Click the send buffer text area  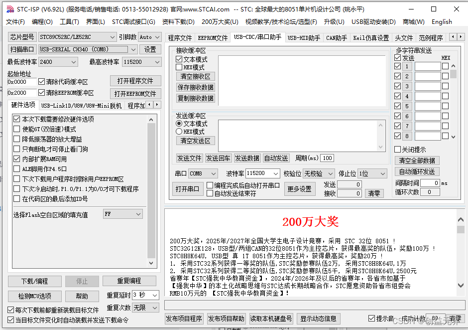[x=298, y=136]
